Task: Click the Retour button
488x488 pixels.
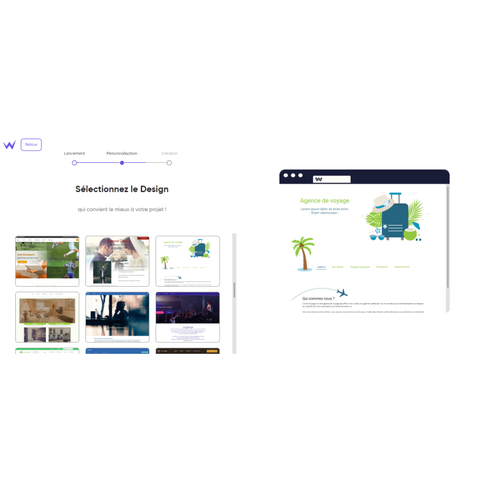Action: [31, 145]
